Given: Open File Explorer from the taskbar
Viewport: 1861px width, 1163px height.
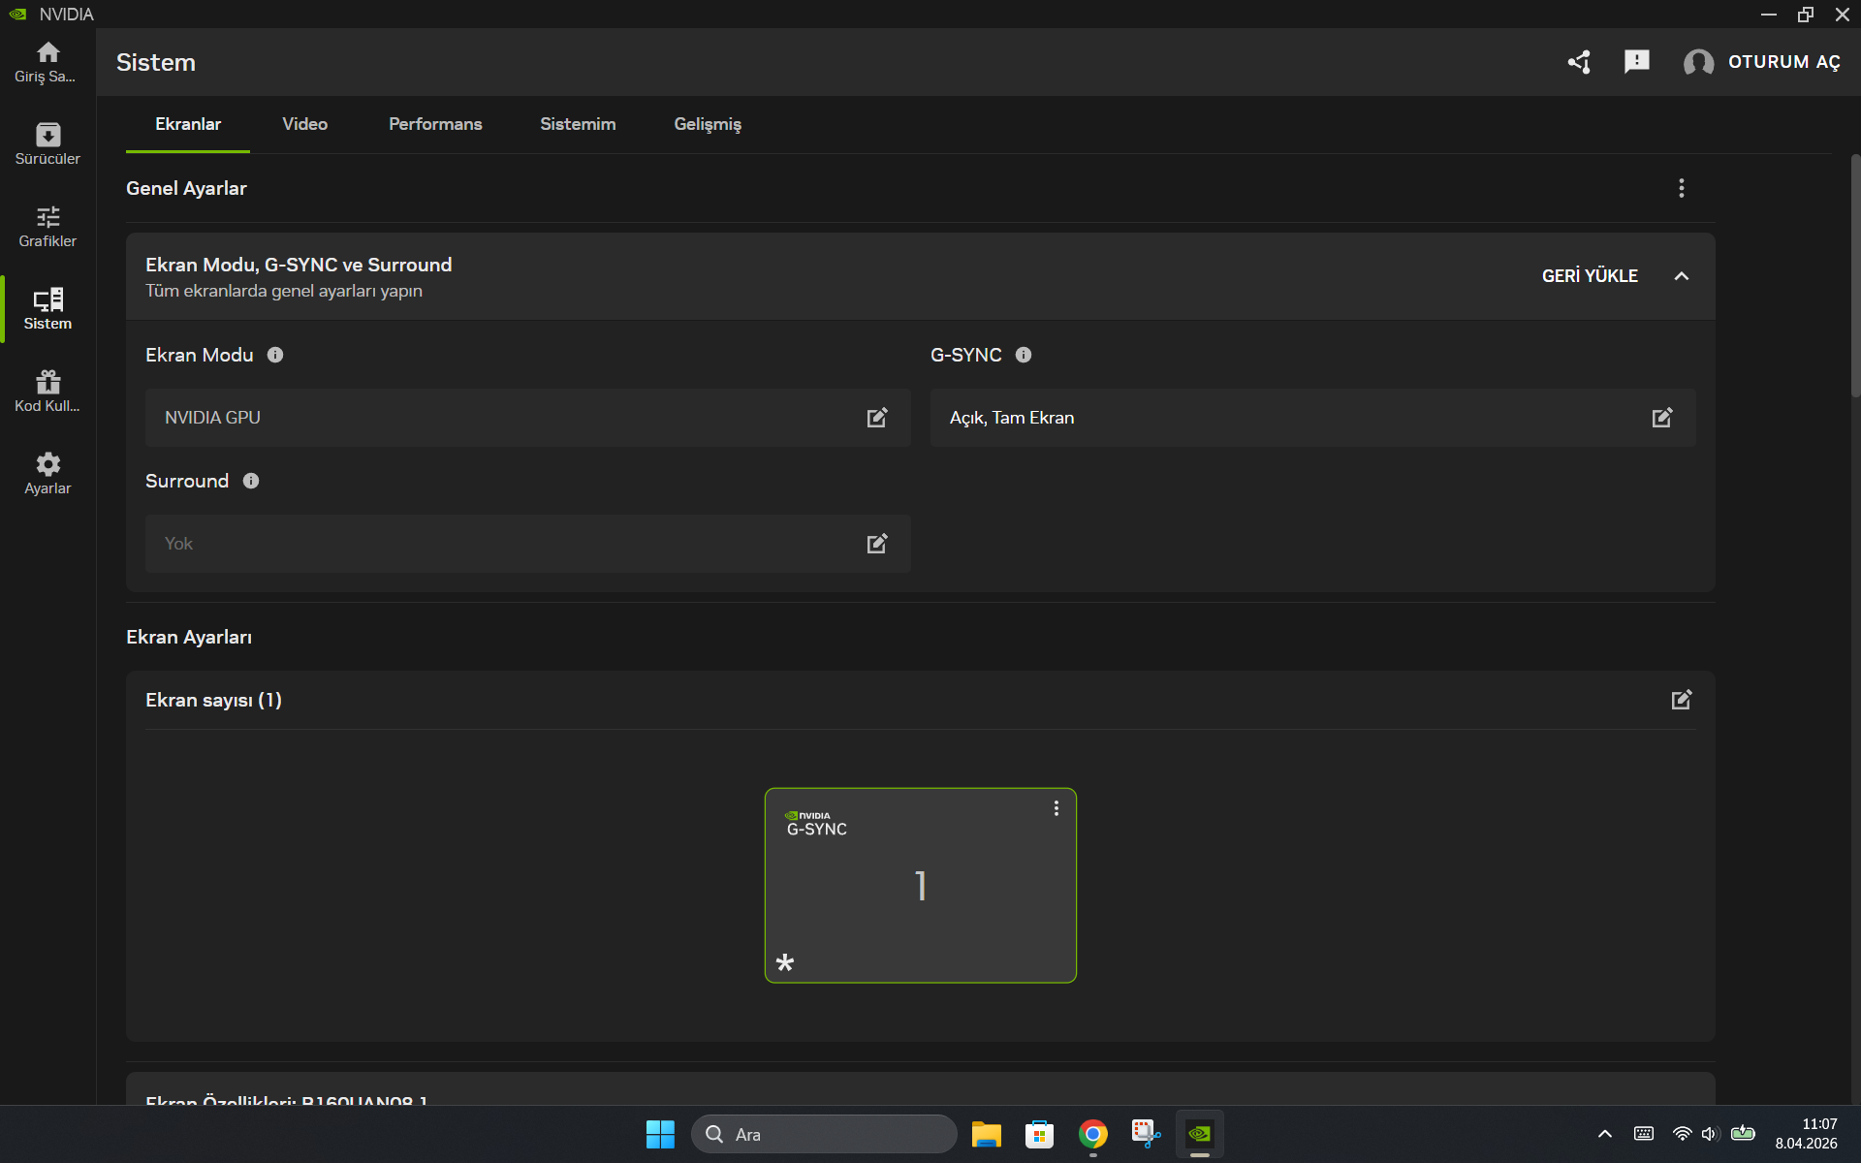Looking at the screenshot, I should tap(987, 1134).
